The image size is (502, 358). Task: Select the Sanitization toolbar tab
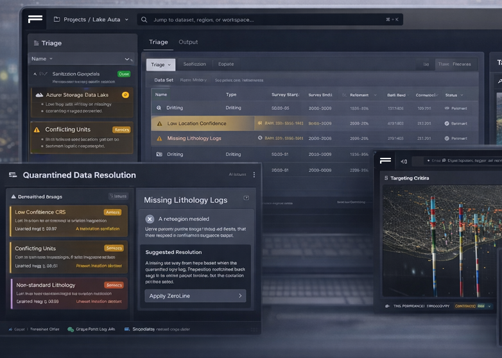pyautogui.click(x=195, y=64)
